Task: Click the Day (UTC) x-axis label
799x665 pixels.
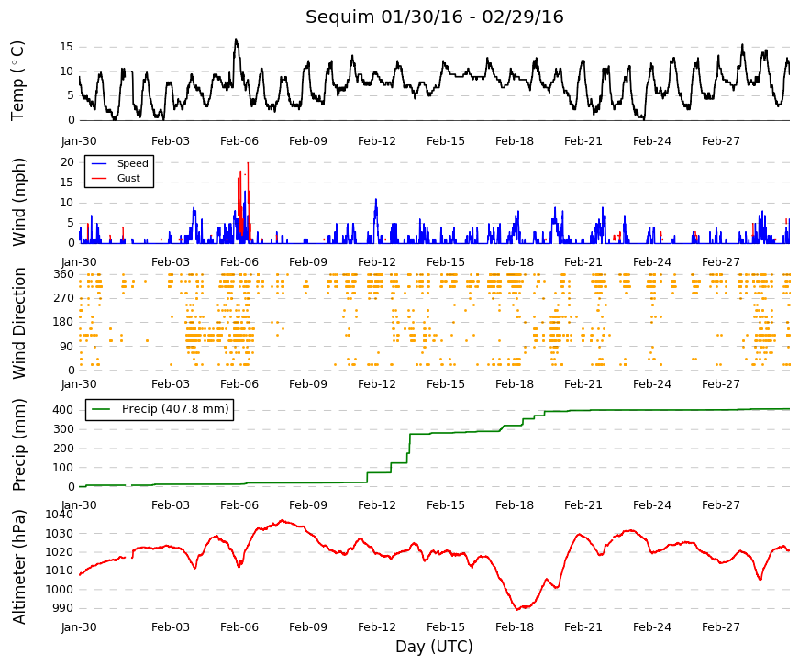Action: [434, 647]
